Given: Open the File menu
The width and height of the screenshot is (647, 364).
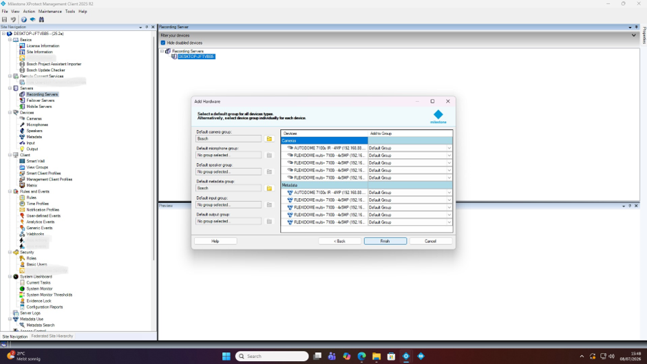Looking at the screenshot, I should coord(5,12).
